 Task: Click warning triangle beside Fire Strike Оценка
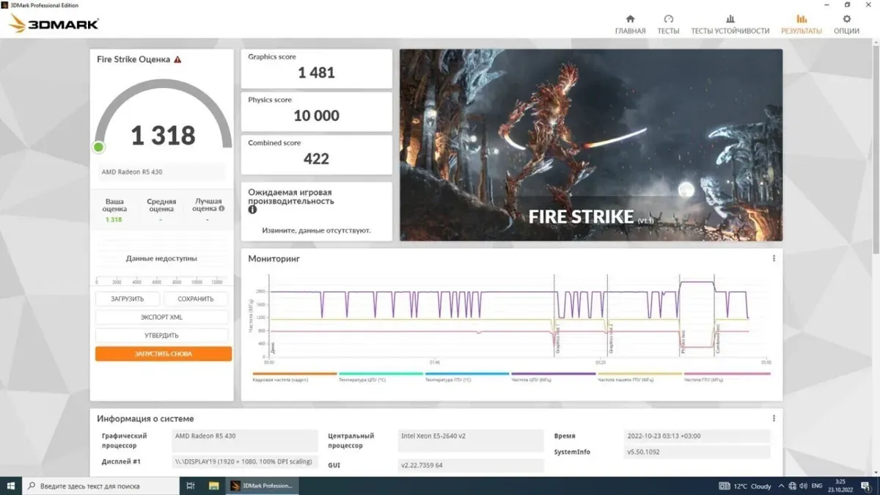coord(177,59)
